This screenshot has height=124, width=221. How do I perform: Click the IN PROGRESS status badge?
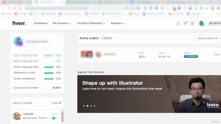pyautogui.click(x=191, y=56)
